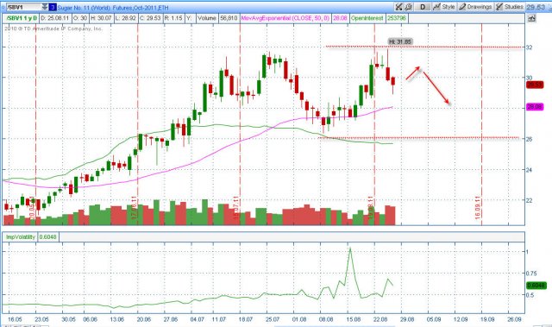
Task: Click the R: 1.15 range value
Action: click(173, 18)
